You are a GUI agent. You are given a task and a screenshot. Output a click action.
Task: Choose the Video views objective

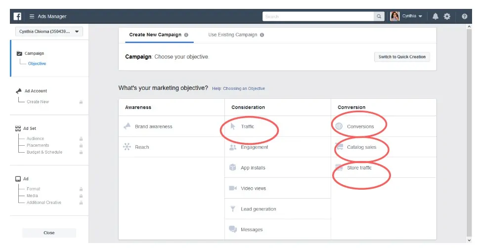coord(278,188)
